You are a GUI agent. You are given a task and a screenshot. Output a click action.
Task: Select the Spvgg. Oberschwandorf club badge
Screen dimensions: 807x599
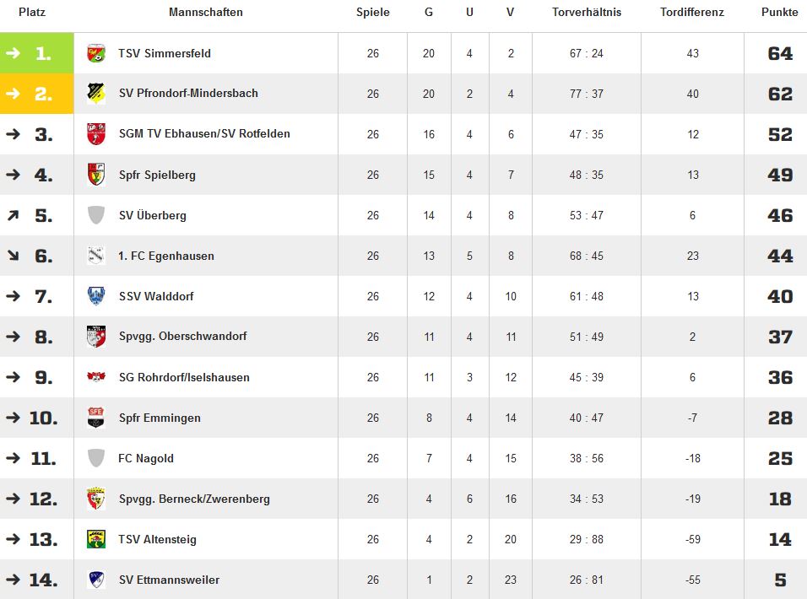point(96,337)
